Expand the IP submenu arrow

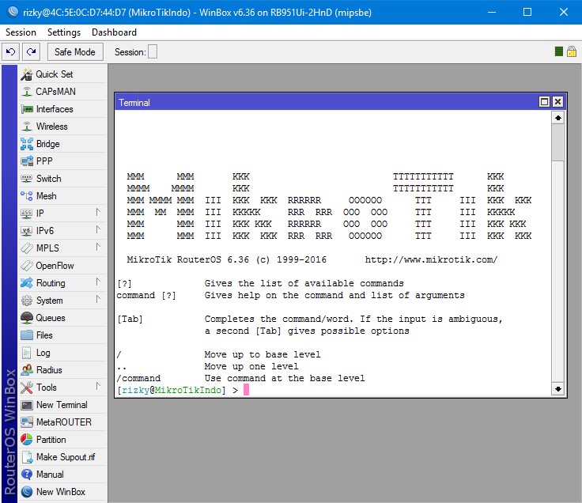(98, 212)
